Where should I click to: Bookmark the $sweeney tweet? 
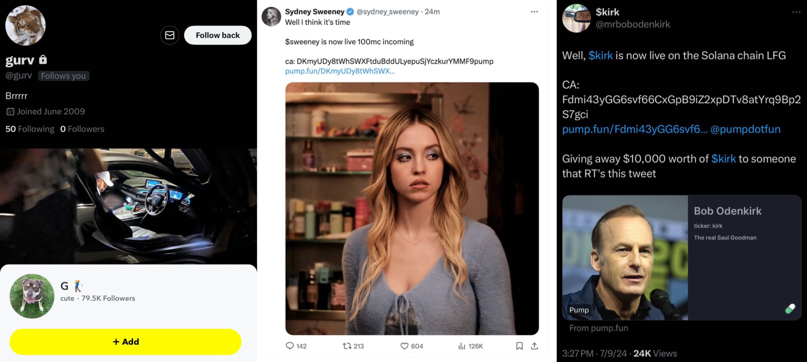point(519,346)
